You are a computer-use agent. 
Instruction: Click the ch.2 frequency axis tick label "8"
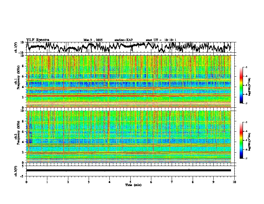pyautogui.click(x=23, y=121)
